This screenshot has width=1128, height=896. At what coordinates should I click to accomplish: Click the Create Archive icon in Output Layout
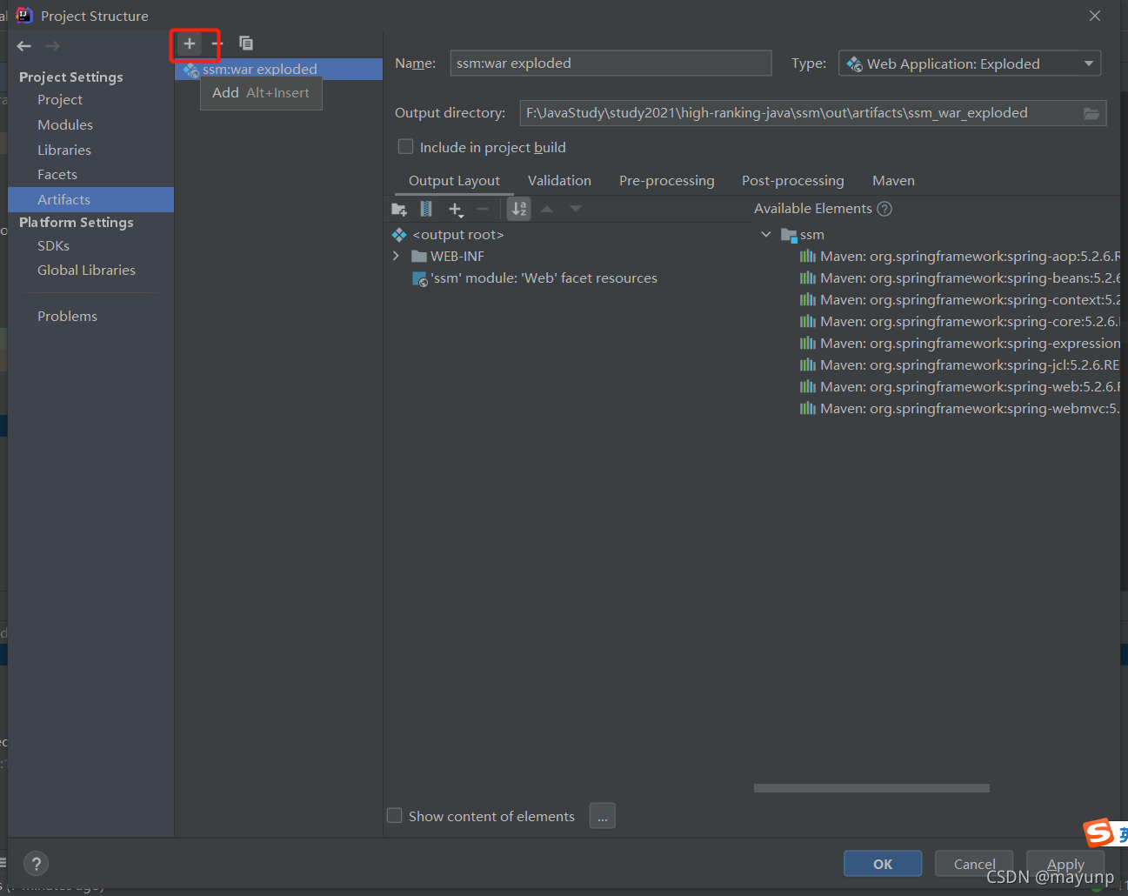click(x=426, y=209)
